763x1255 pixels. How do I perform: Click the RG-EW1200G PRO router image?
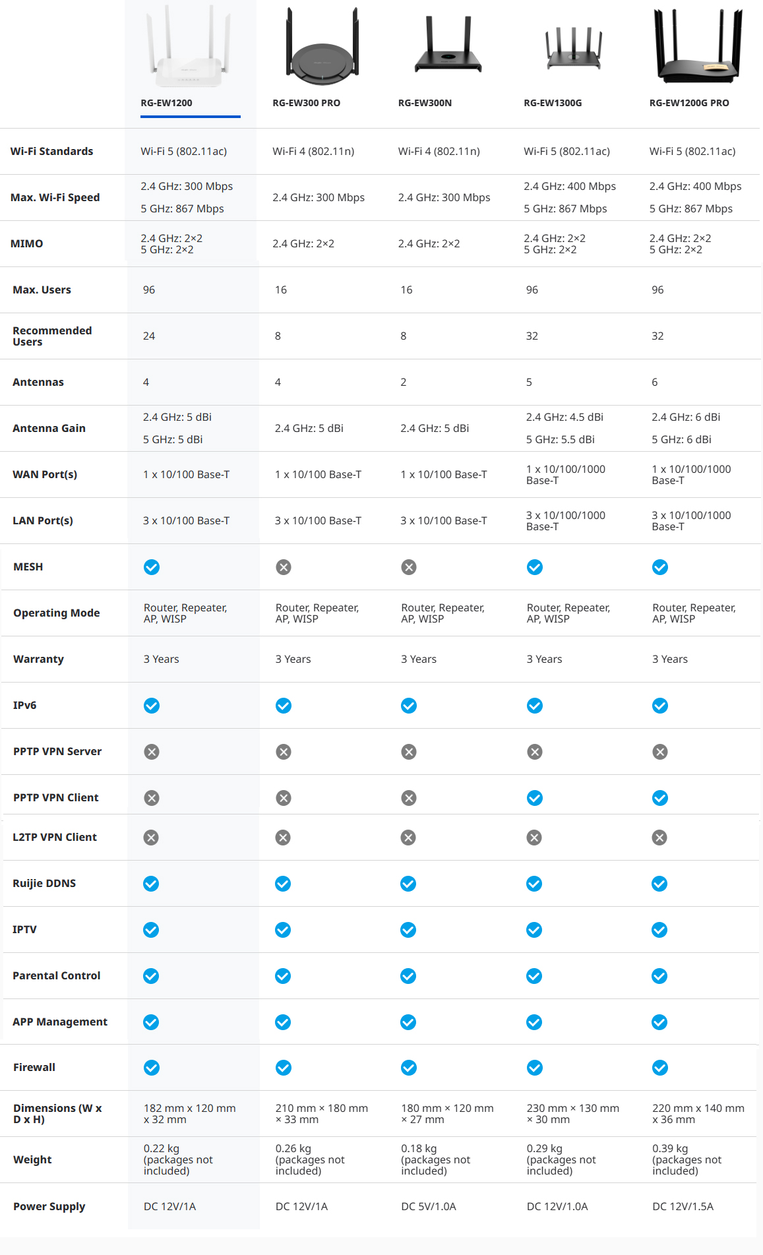[698, 46]
